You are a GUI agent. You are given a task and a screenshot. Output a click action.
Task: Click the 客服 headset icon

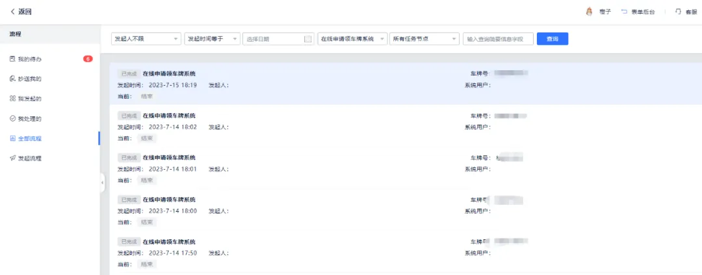tap(678, 12)
